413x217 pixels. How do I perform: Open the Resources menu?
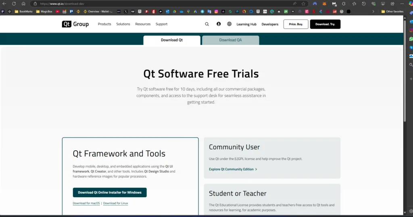[143, 24]
